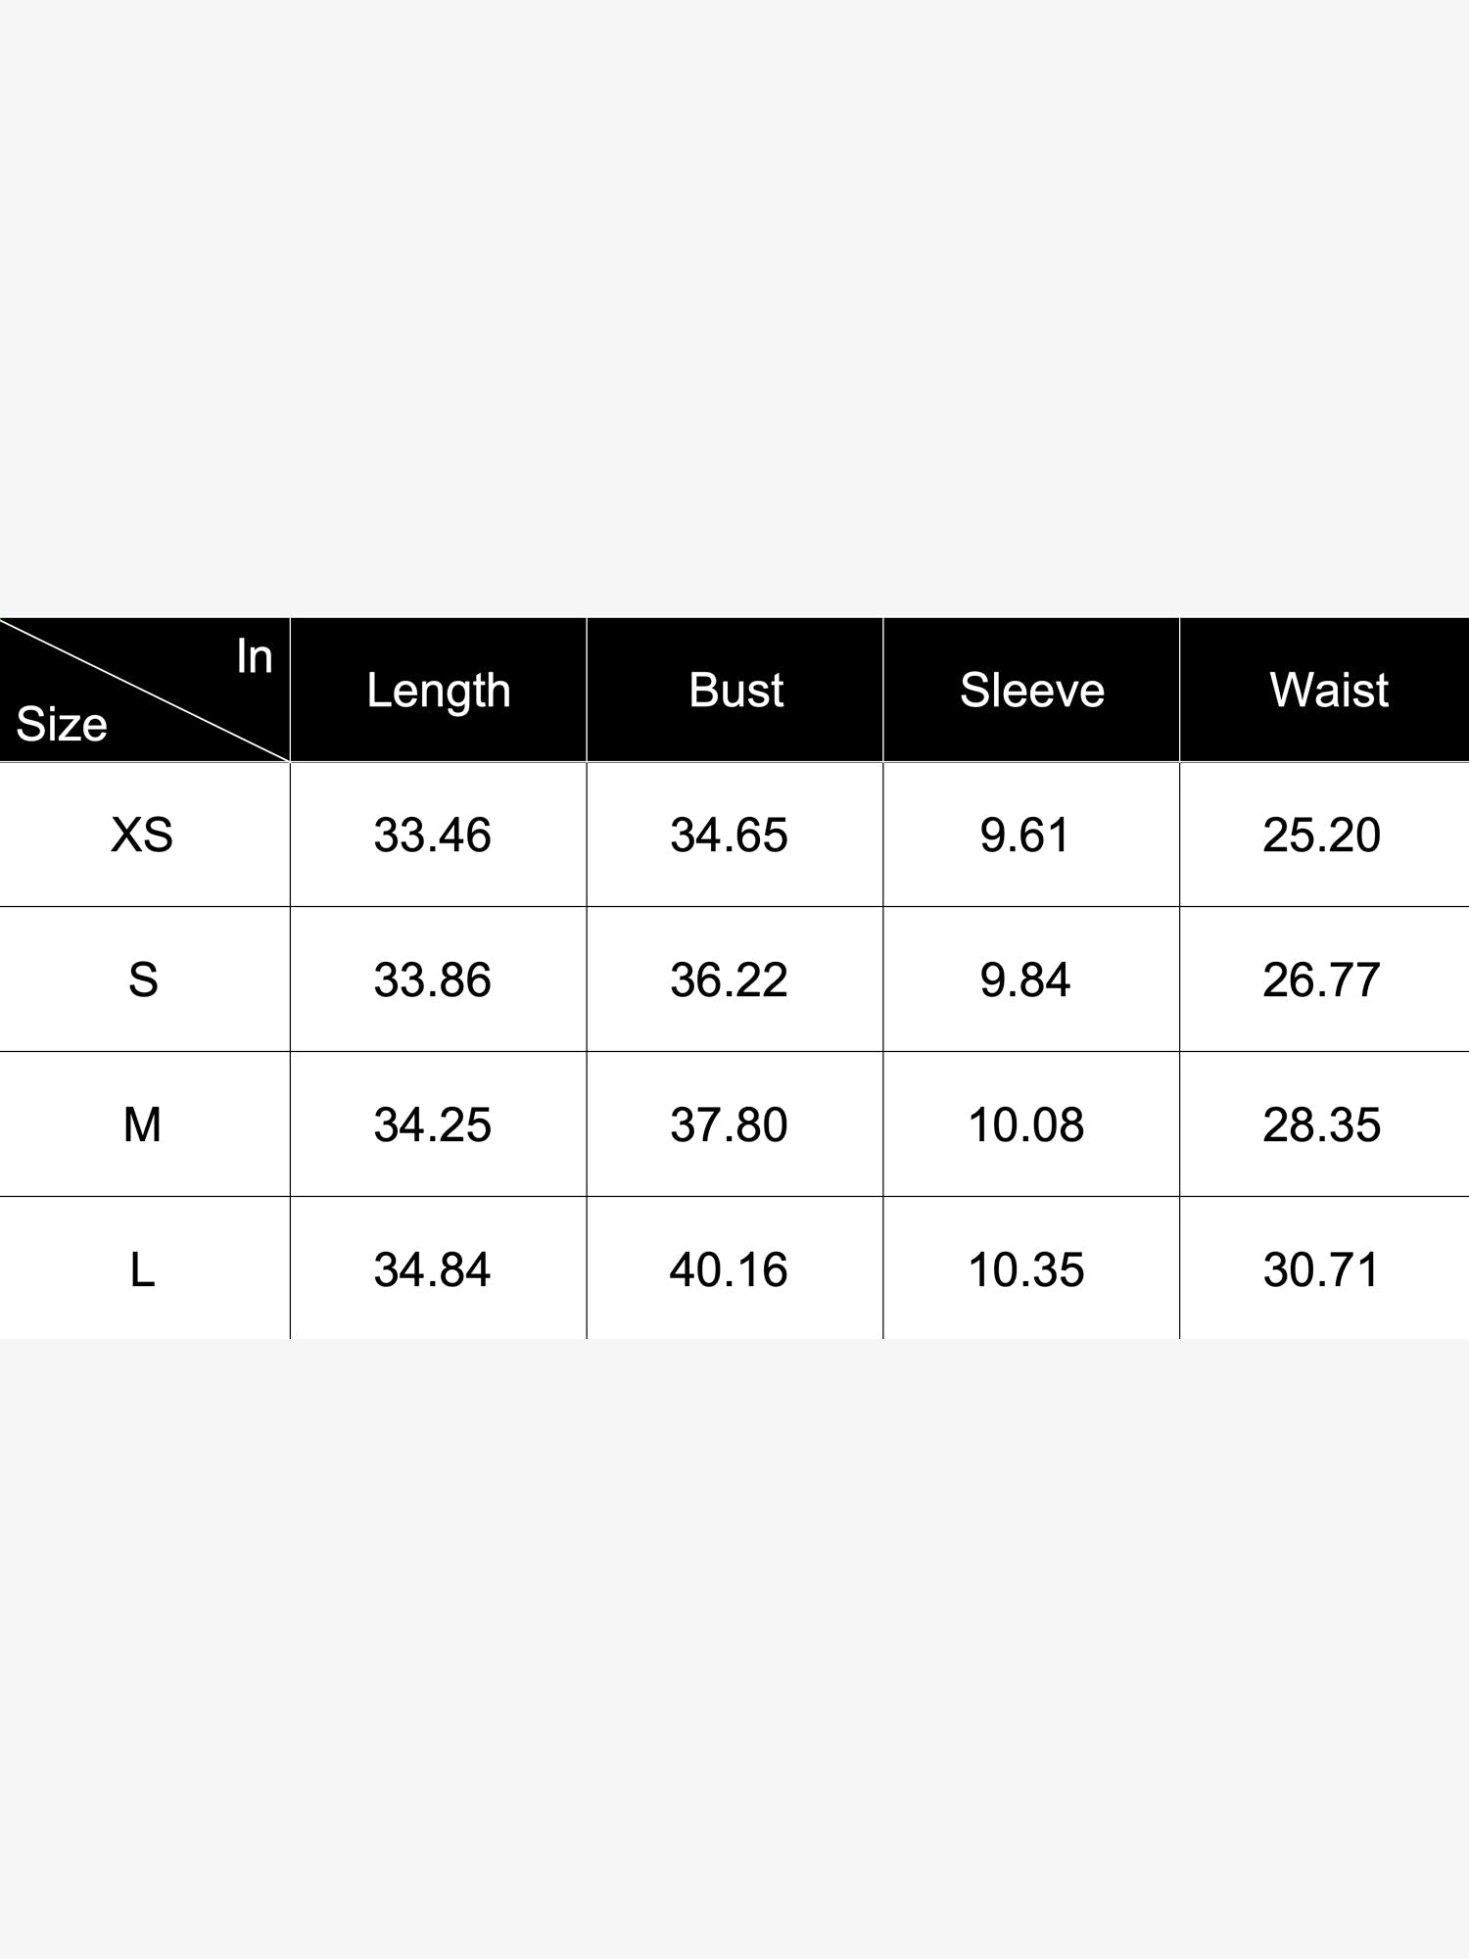Click the XS bust value 34.65

pos(729,835)
